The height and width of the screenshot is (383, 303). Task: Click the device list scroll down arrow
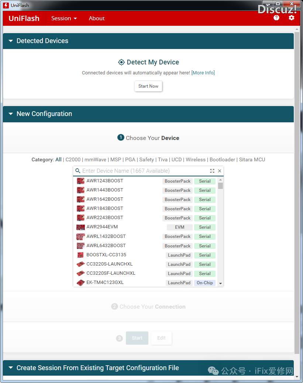click(220, 283)
